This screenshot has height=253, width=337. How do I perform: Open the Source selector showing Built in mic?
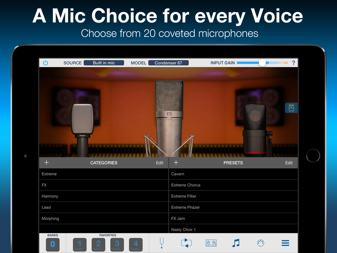click(104, 62)
